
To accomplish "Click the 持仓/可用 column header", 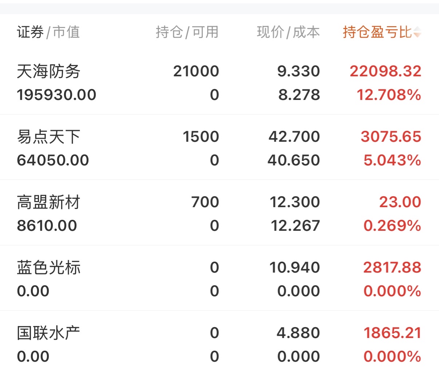I will click(x=187, y=32).
